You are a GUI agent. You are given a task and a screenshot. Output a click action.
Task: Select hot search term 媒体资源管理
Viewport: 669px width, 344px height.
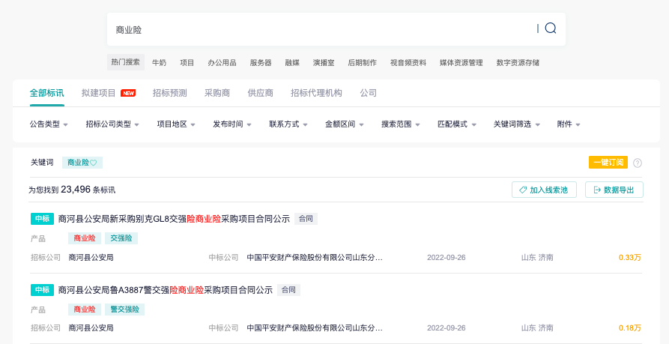tap(461, 63)
